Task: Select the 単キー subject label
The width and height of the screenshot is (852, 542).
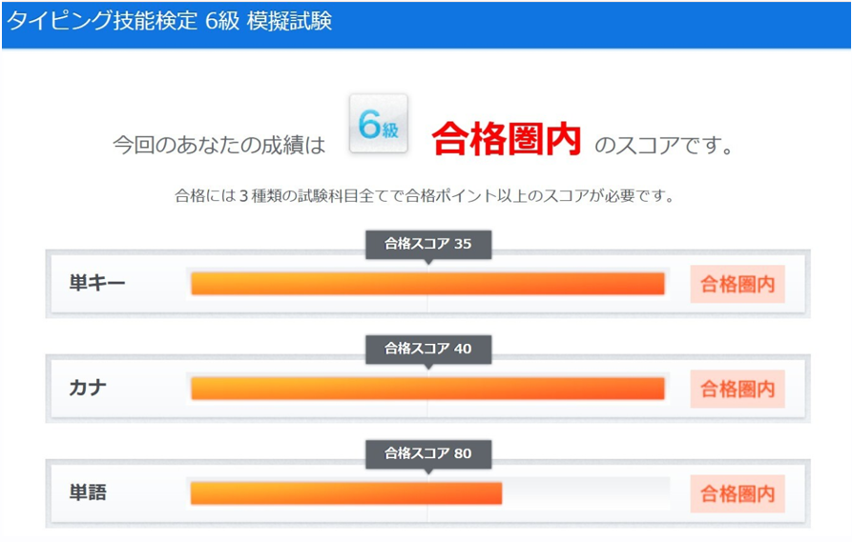Action: (x=96, y=283)
